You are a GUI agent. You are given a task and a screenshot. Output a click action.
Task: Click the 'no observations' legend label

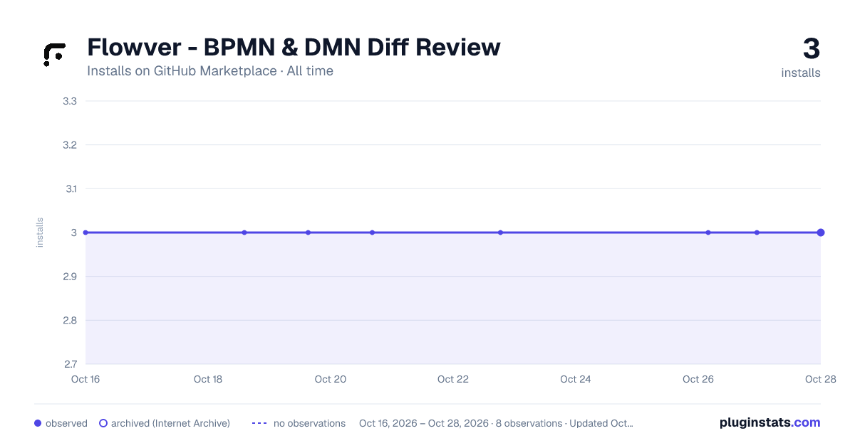point(309,423)
